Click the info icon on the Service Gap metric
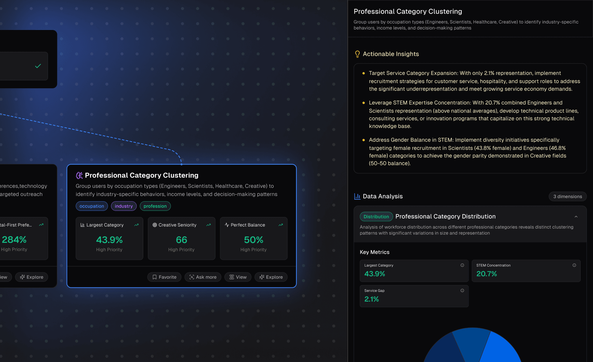Image resolution: width=593 pixels, height=362 pixels. [462, 290]
